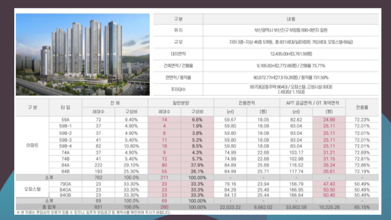391x220 pixels.
Task: Click the 193 household count for 84B
Action: pyautogui.click(x=98, y=172)
